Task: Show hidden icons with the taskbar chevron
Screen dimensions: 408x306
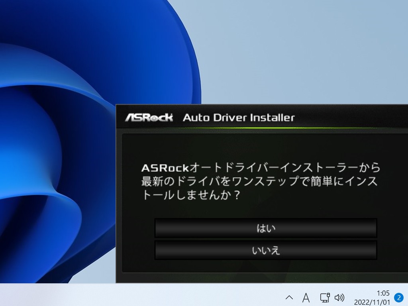Action: pos(289,297)
